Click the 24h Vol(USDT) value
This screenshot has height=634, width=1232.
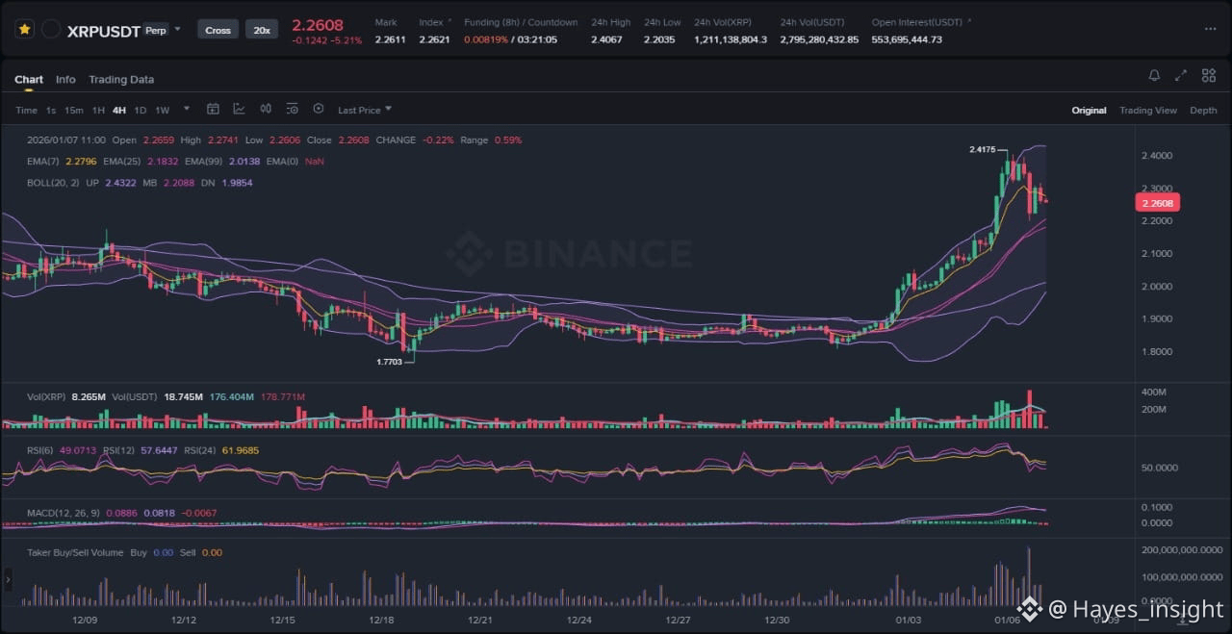coord(819,39)
